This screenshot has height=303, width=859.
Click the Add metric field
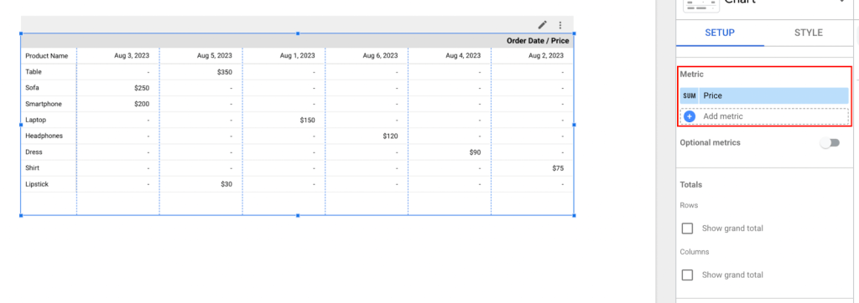[x=765, y=116]
